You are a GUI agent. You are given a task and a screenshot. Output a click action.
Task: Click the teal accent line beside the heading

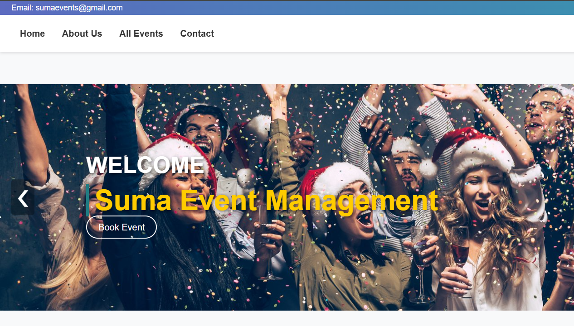point(88,201)
